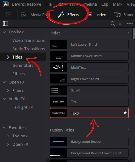Select Generators in Toolbox
Image resolution: width=135 pixels, height=162 pixels.
pos(23,66)
